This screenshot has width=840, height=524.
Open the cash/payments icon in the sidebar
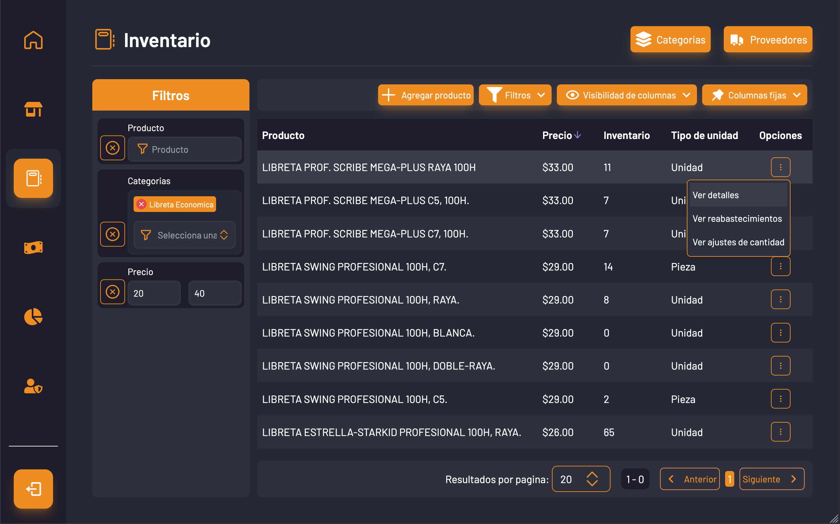[x=33, y=247]
